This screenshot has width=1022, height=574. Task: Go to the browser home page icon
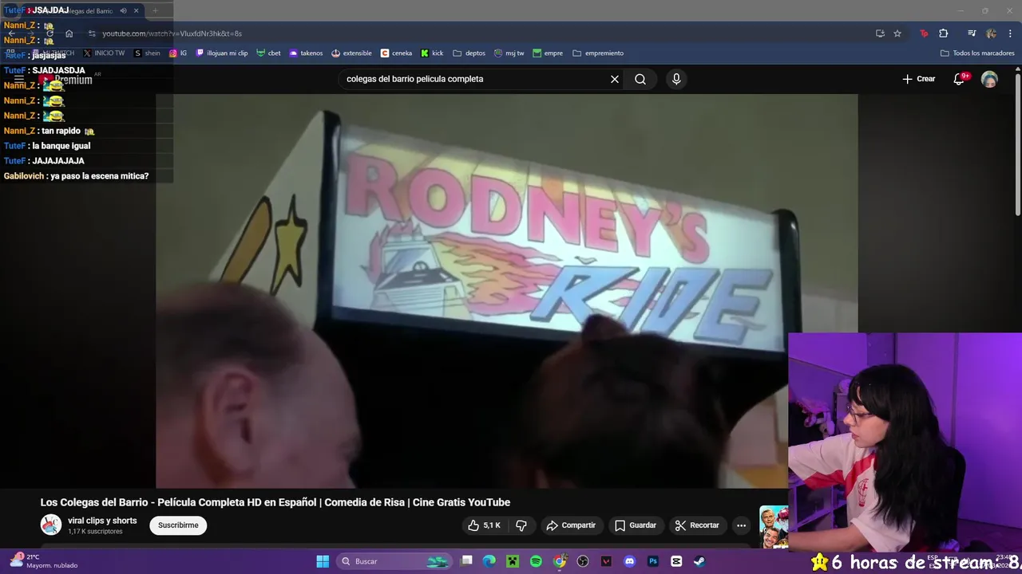[69, 33]
